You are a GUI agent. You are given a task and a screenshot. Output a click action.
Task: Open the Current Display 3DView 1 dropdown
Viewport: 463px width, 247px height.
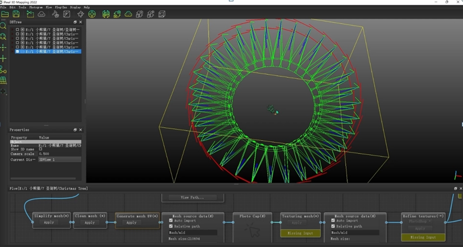click(60, 160)
